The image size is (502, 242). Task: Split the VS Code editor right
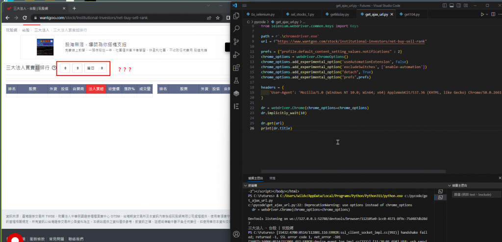tap(493, 14)
